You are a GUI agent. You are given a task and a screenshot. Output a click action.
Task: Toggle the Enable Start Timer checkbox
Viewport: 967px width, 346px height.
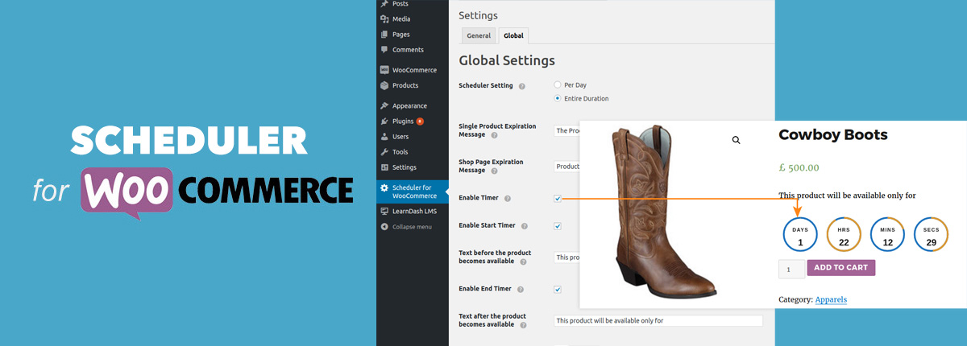(558, 226)
